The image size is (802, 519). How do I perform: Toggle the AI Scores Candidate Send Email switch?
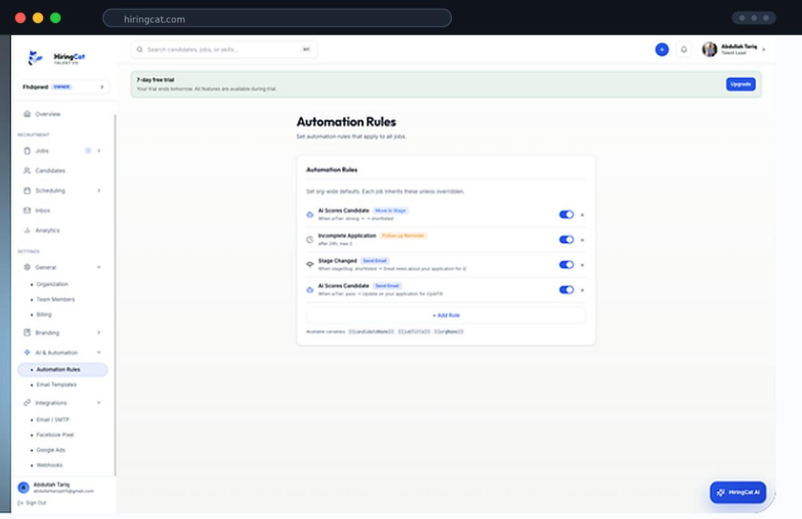tap(566, 290)
